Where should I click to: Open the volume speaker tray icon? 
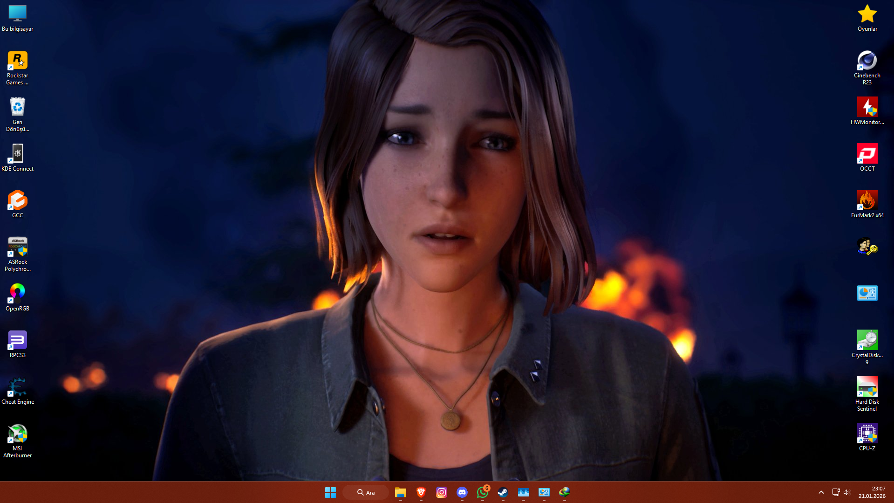[x=847, y=492]
